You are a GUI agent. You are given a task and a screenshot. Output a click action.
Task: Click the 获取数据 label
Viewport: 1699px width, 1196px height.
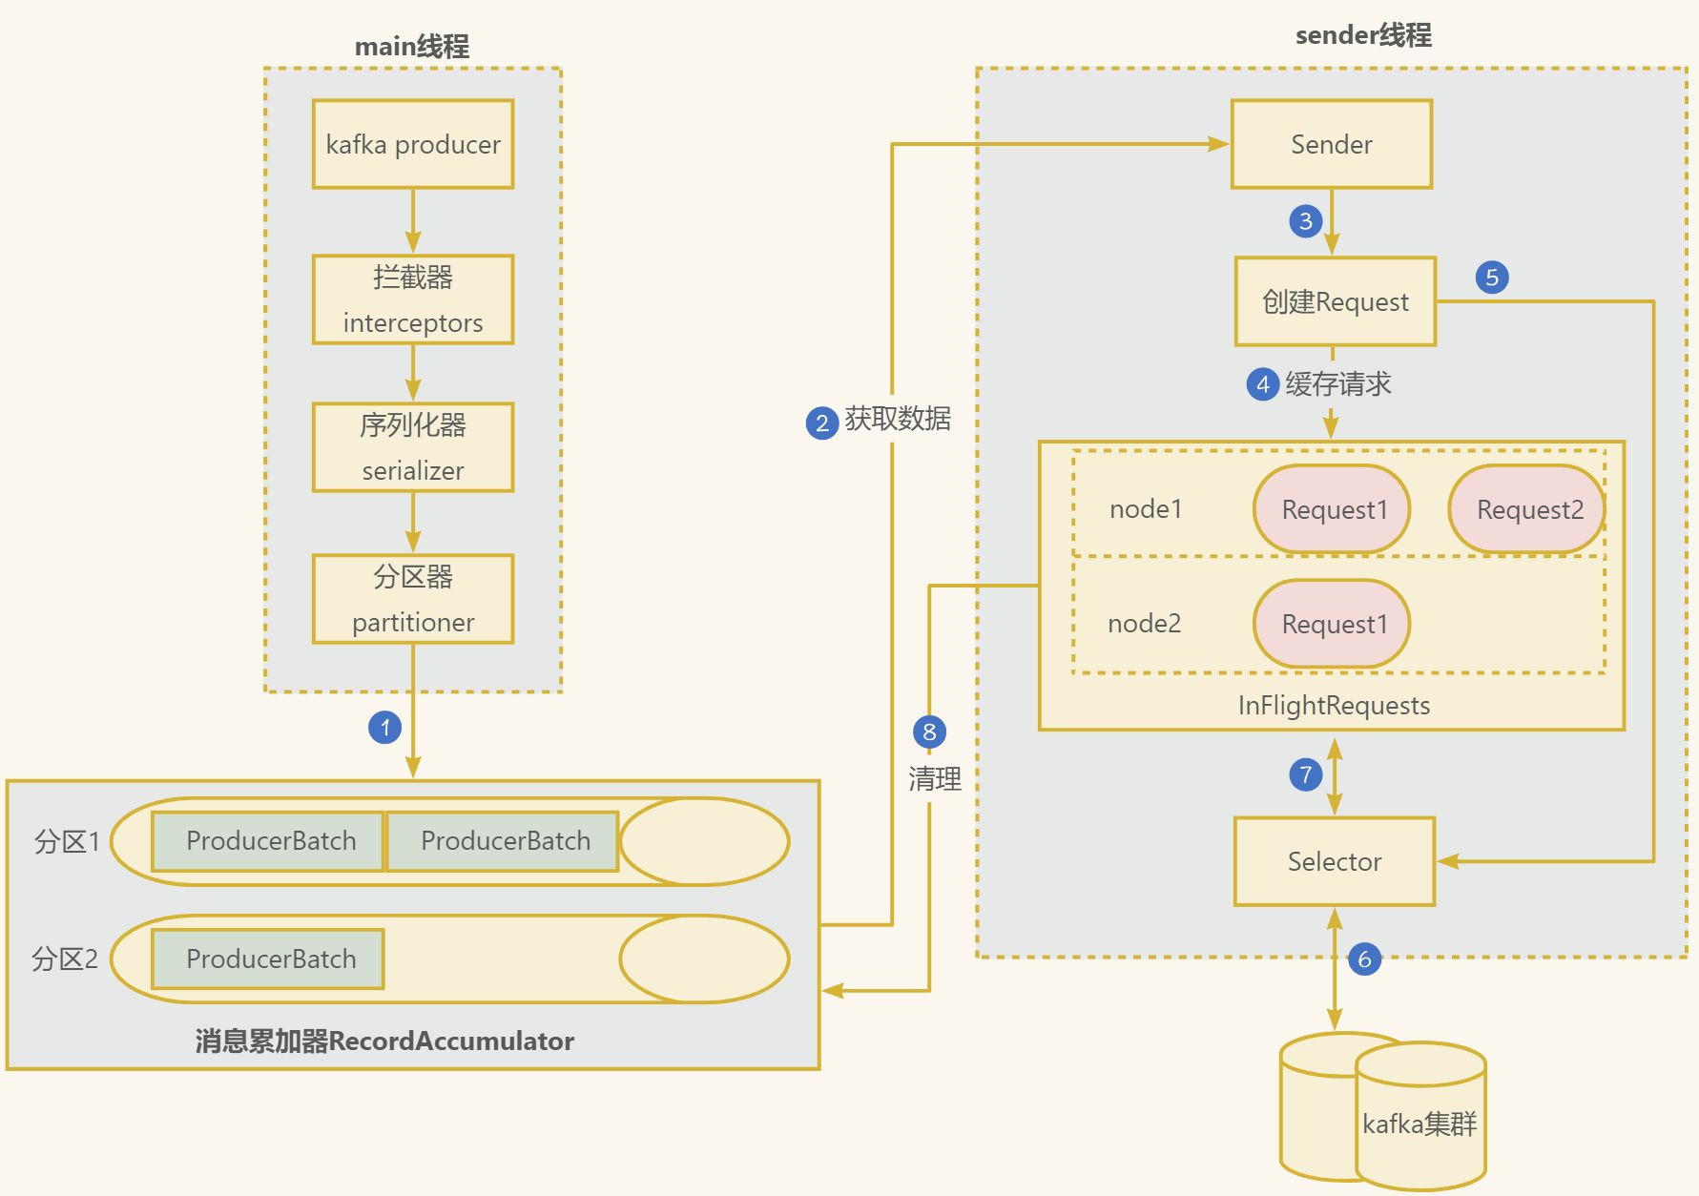tap(898, 419)
